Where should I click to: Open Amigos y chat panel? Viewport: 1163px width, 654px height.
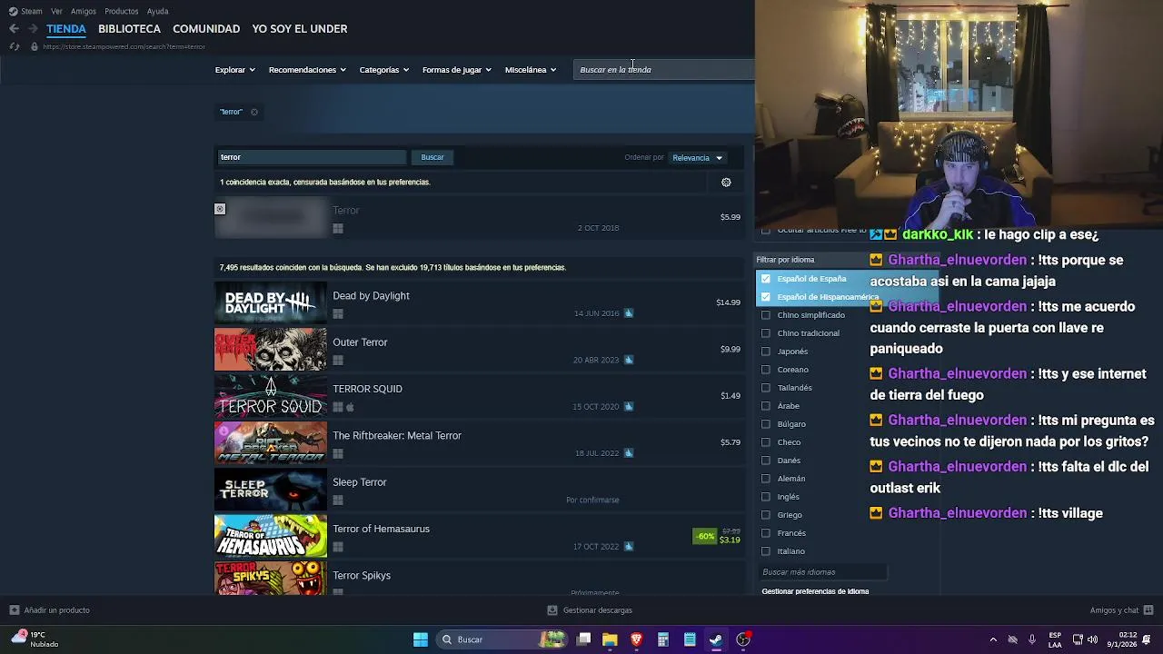(x=1114, y=610)
